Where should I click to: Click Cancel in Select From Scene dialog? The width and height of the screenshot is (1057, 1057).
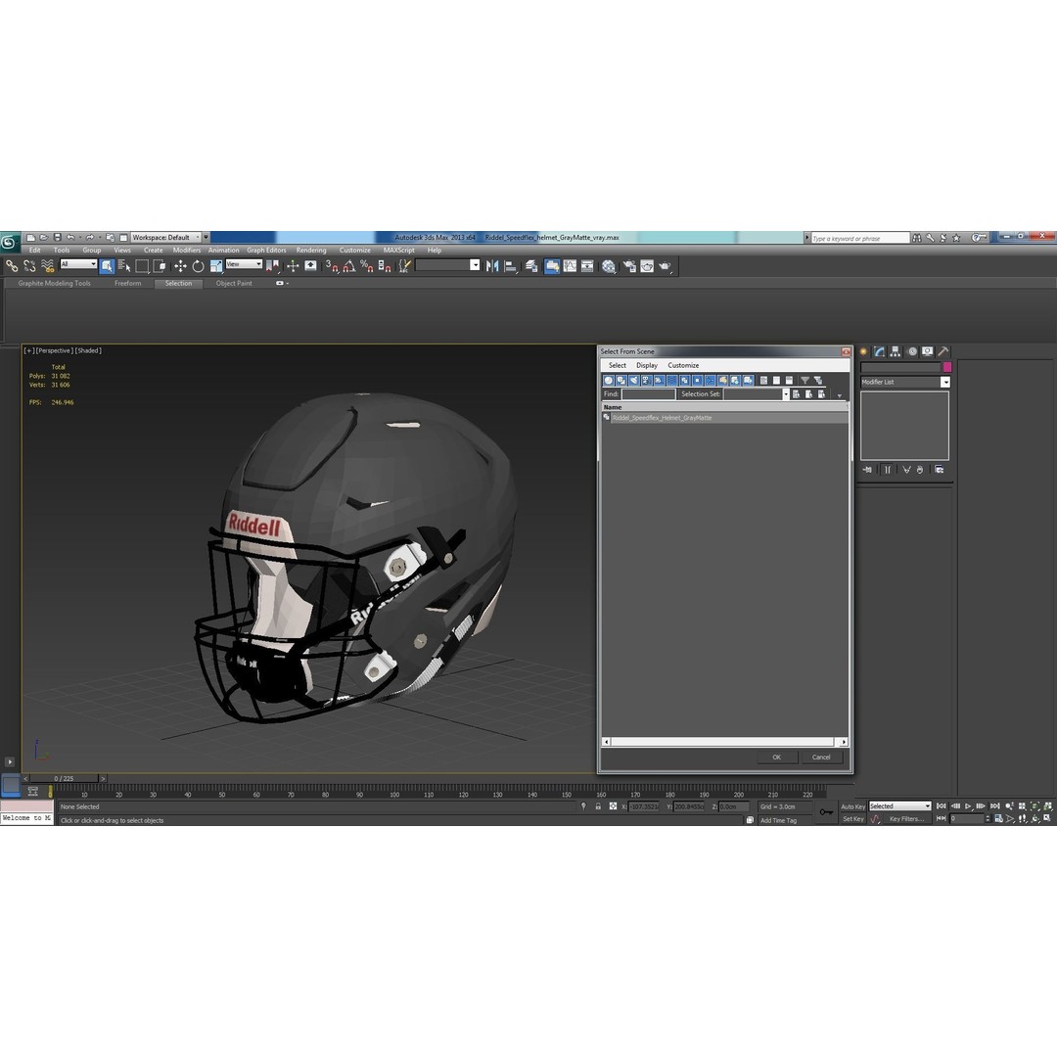click(x=821, y=757)
